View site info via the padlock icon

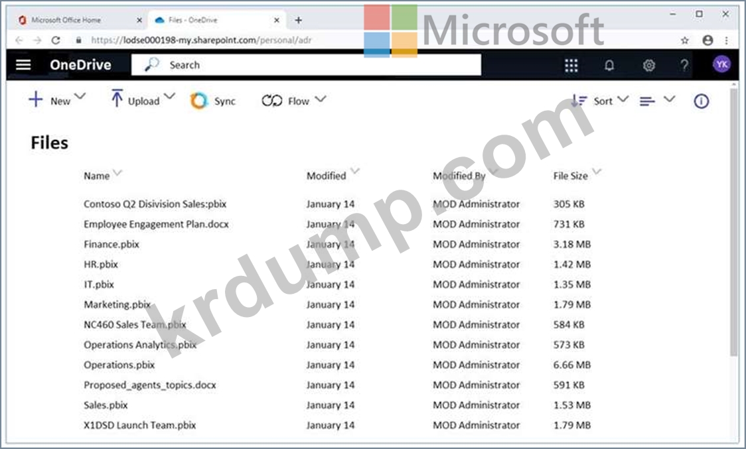78,40
